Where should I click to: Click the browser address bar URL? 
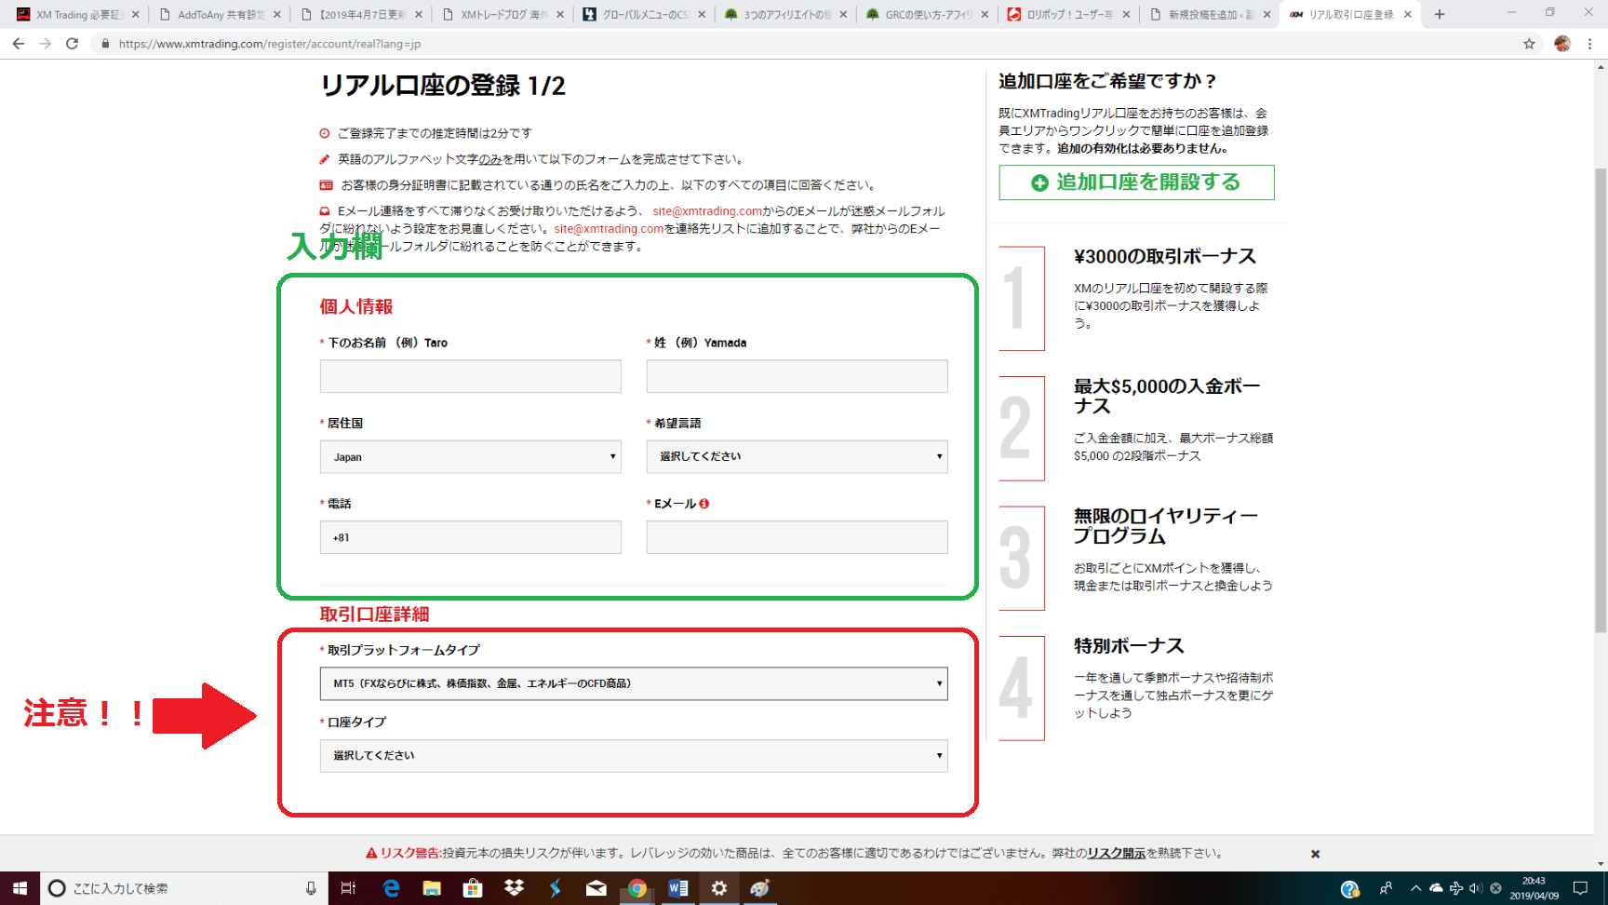(x=270, y=44)
